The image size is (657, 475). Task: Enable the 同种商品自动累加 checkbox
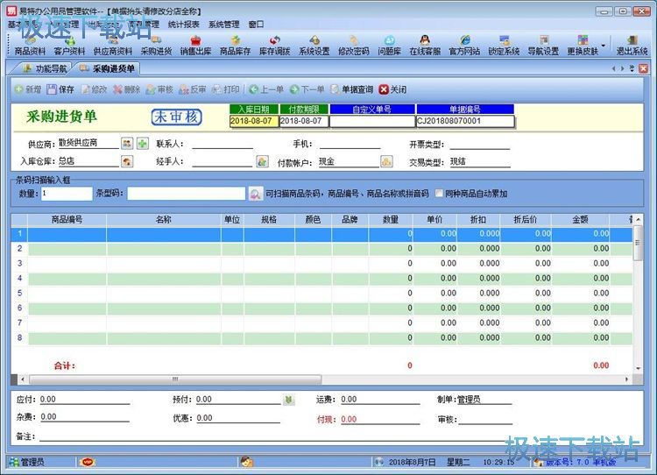pos(439,194)
